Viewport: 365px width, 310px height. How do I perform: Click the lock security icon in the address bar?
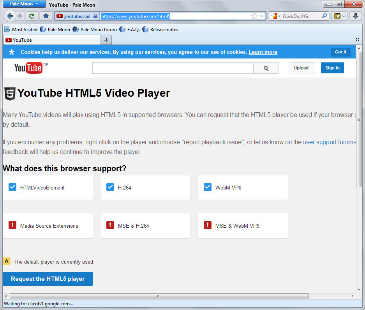click(95, 16)
